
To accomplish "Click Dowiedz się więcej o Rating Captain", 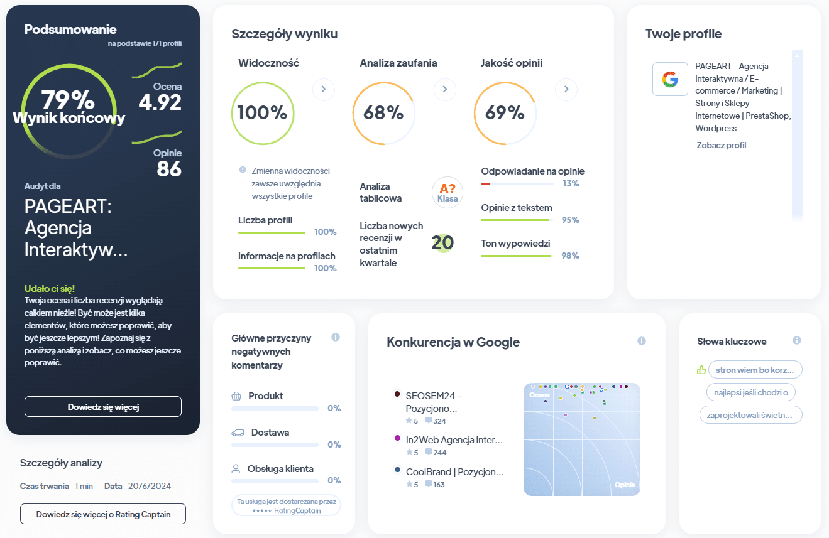I will pyautogui.click(x=103, y=514).
